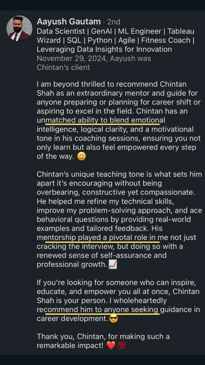Open the Aayush Gautam name link
This screenshot has width=205, height=365.
point(69,22)
